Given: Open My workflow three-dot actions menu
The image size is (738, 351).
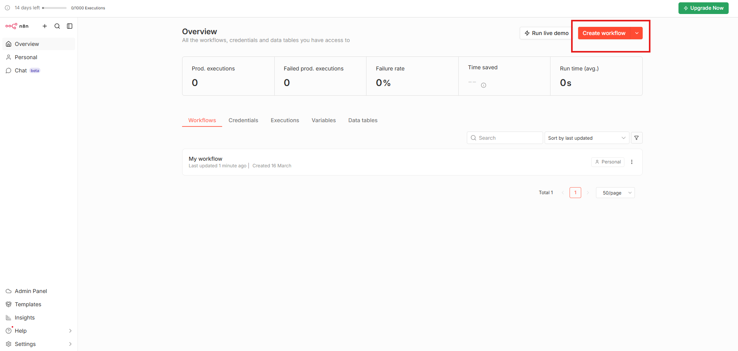Looking at the screenshot, I should 632,162.
